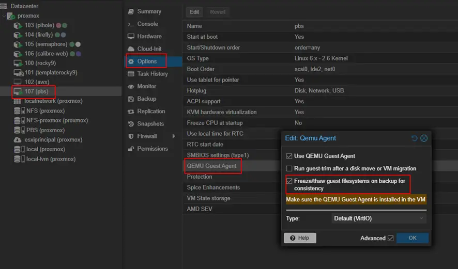Click the Revert button
Viewport: 458px width, 269px height.
tap(218, 12)
